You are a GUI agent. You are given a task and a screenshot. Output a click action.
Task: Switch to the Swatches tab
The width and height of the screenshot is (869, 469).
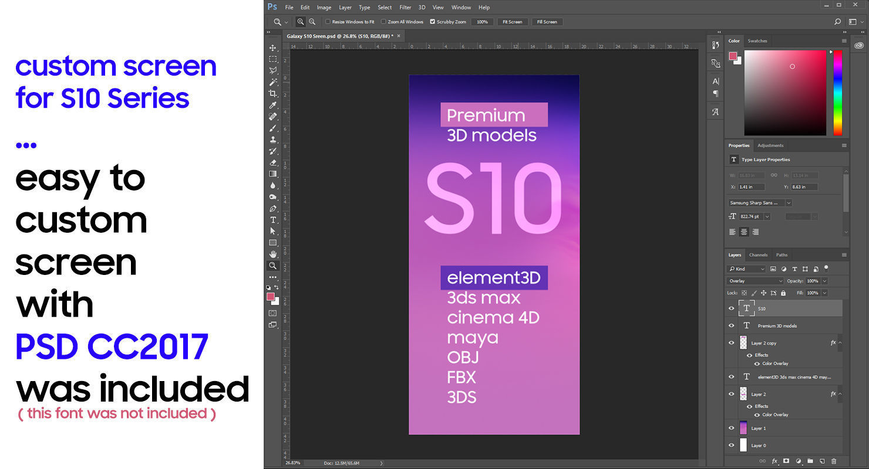757,41
